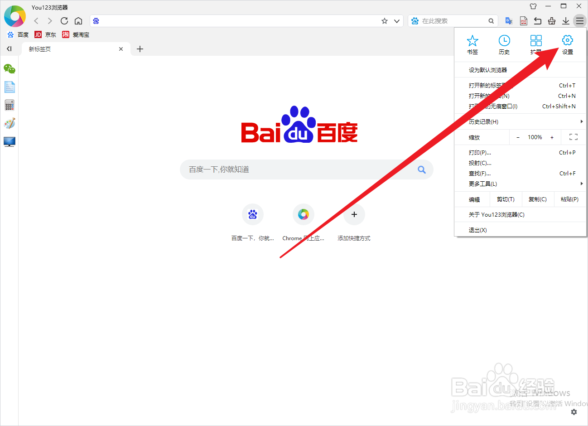
Task: Go forward with the forward arrow
Action: [50, 21]
